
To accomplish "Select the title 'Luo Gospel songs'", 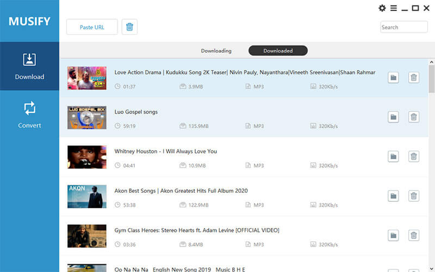I will pyautogui.click(x=136, y=112).
